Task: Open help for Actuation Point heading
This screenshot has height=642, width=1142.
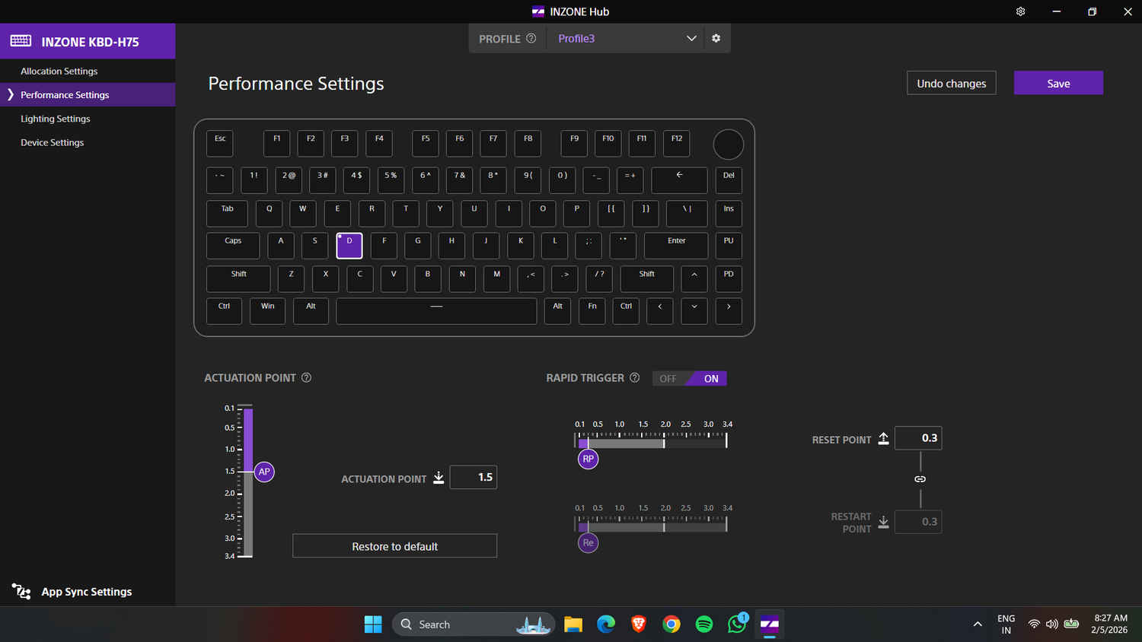Action: coord(306,377)
